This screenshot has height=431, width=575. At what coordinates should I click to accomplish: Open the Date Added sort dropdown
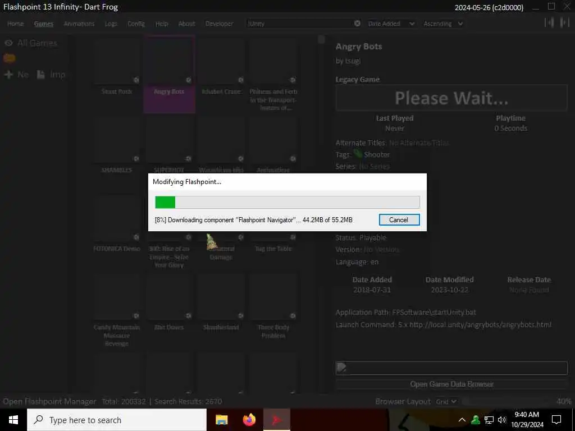pyautogui.click(x=391, y=24)
